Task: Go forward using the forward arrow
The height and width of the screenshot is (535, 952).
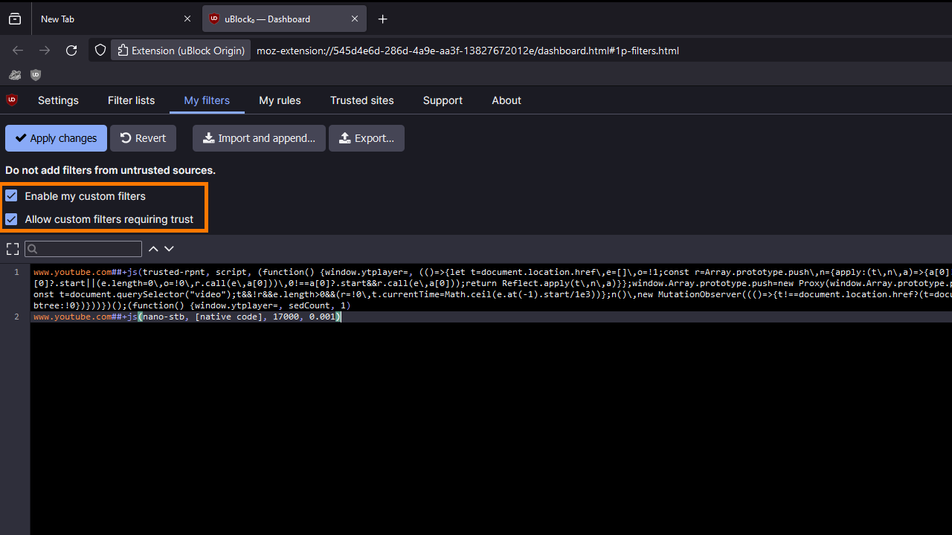Action: pyautogui.click(x=45, y=51)
